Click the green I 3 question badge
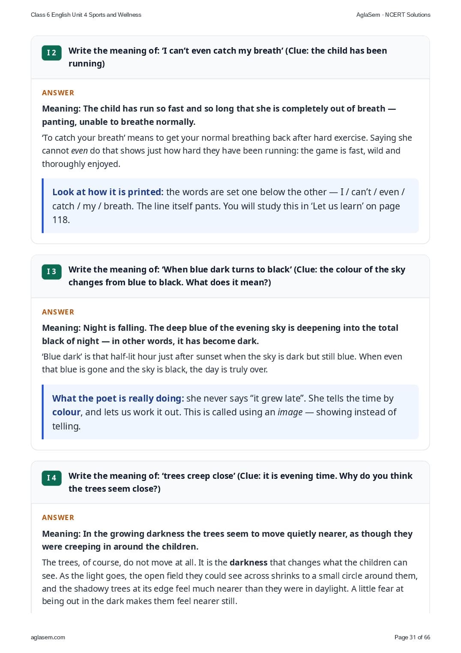461x653 pixels. [x=51, y=272]
